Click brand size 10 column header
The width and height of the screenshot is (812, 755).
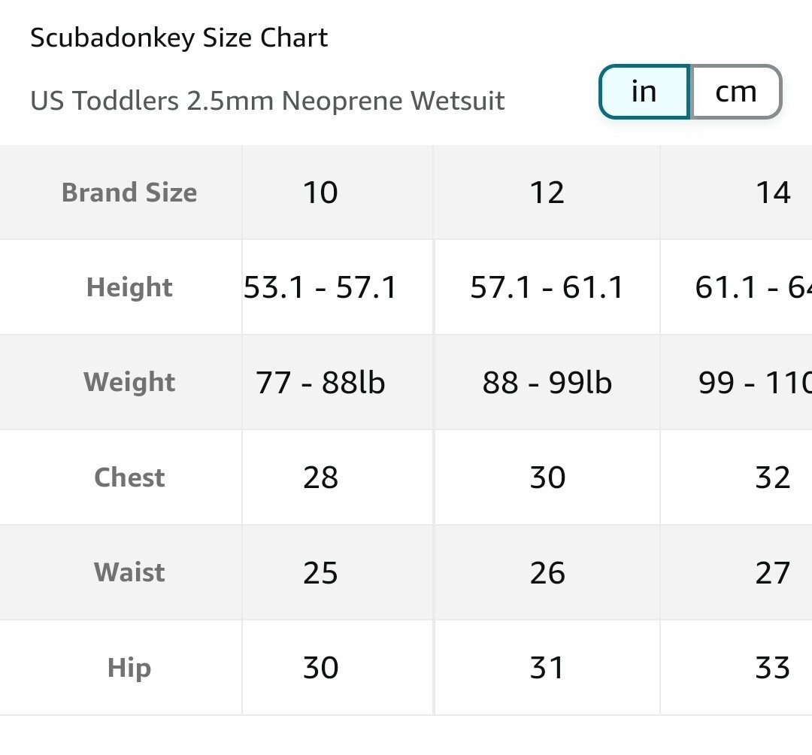point(320,193)
